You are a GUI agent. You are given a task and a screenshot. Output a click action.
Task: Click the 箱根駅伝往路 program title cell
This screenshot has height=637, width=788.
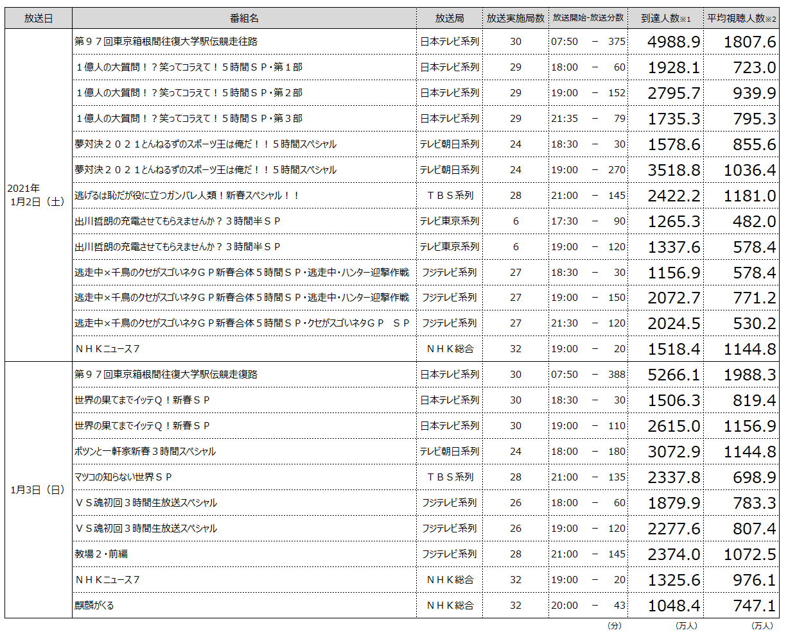coord(244,42)
